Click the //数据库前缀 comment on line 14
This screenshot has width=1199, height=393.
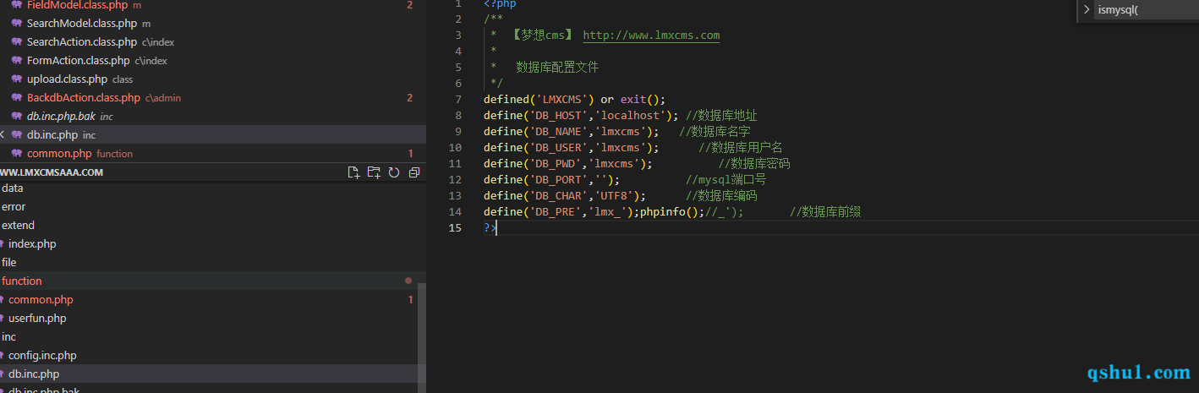pyautogui.click(x=825, y=212)
